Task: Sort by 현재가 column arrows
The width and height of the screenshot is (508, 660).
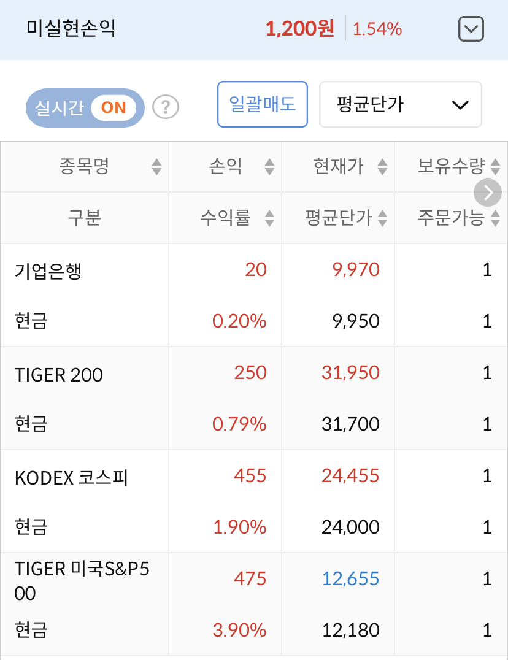Action: pos(382,167)
